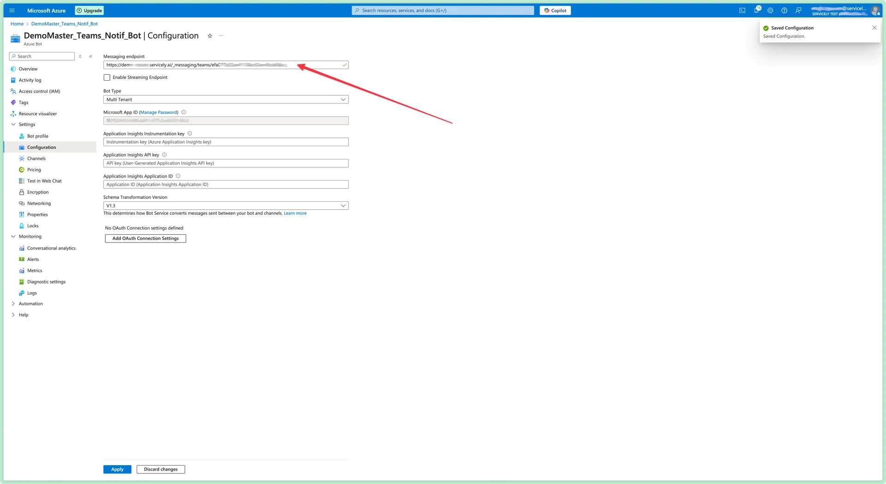The image size is (886, 484).
Task: Open Resource visualizer
Action: [38, 114]
